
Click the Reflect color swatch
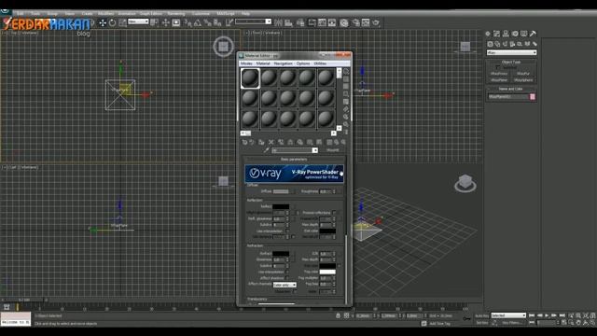click(281, 206)
